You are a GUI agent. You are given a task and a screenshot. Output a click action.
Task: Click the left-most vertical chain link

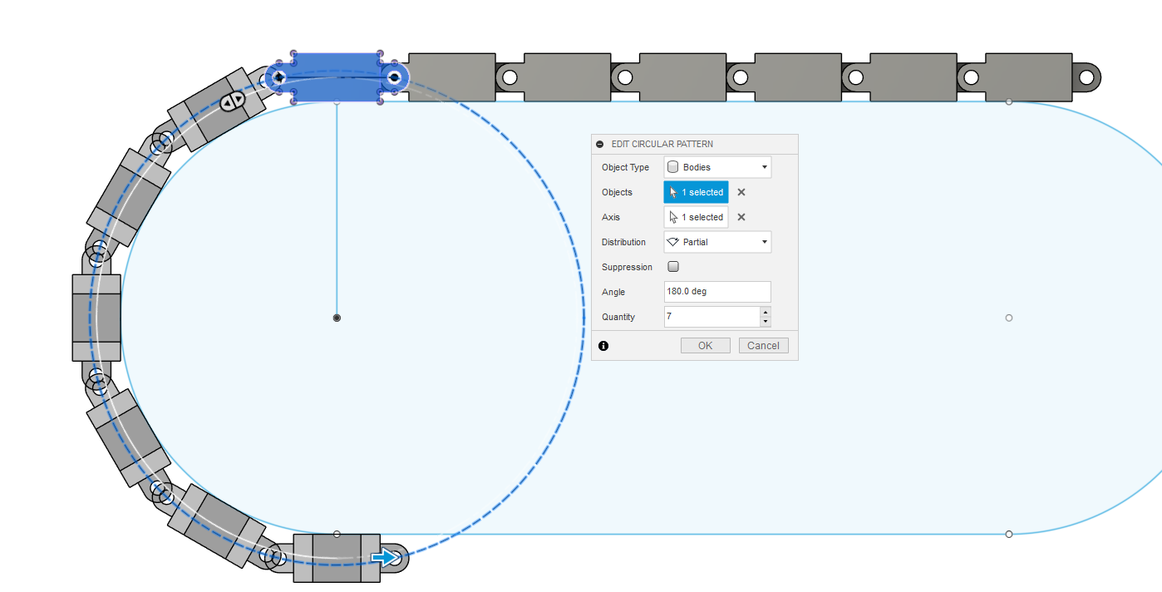[x=96, y=318]
